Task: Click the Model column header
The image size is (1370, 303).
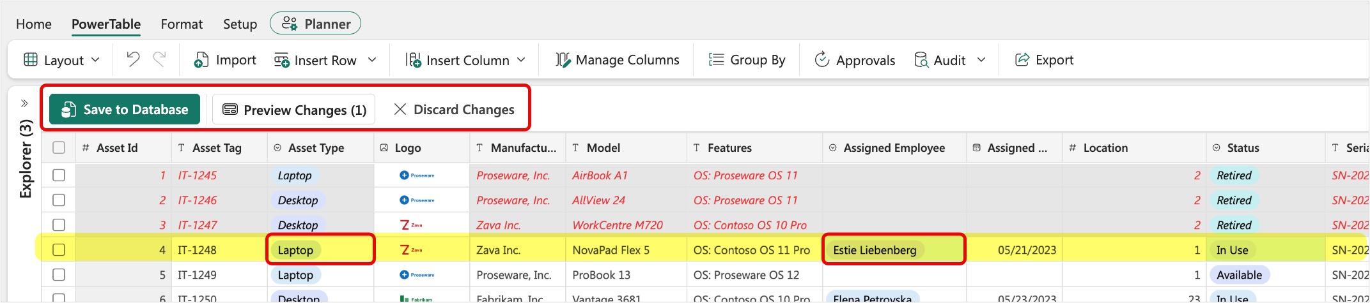Action: tap(626, 148)
